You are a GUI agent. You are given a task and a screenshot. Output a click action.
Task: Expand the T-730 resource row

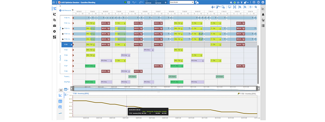coord(63,39)
